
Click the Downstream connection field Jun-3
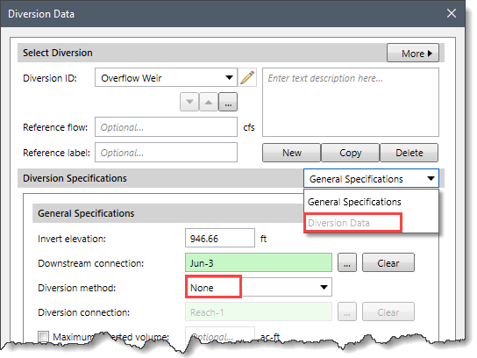[x=259, y=262]
